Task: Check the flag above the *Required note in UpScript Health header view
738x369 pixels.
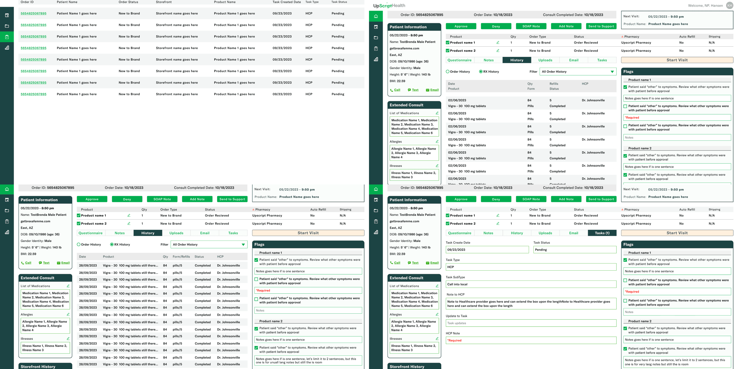Action: [625, 106]
